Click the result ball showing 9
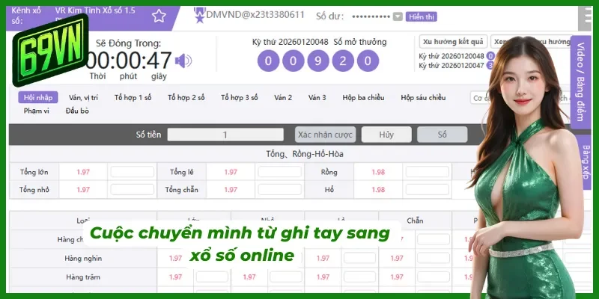The image size is (599, 299). point(317,61)
